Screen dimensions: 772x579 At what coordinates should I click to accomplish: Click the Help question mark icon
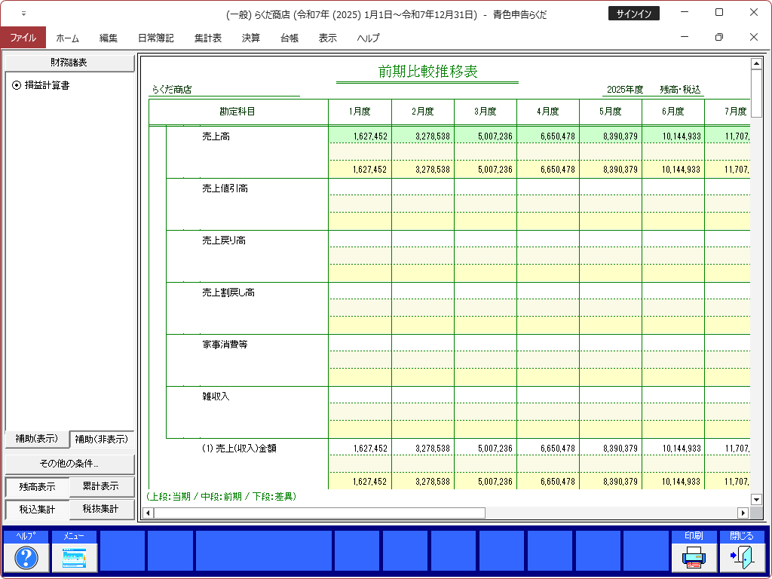point(26,557)
